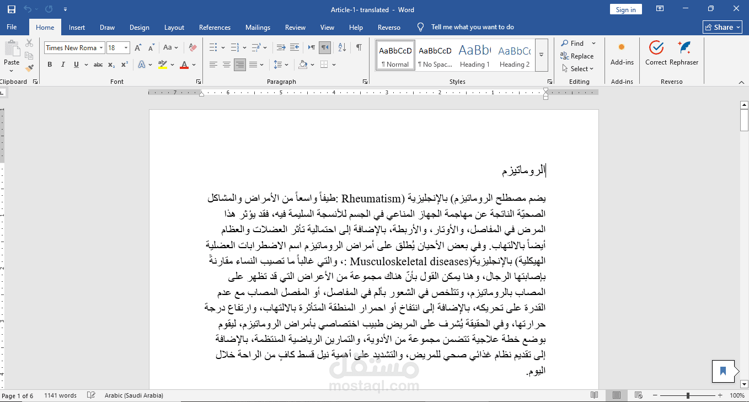Image resolution: width=749 pixels, height=402 pixels.
Task: Apply the No Spacing style
Action: [435, 55]
